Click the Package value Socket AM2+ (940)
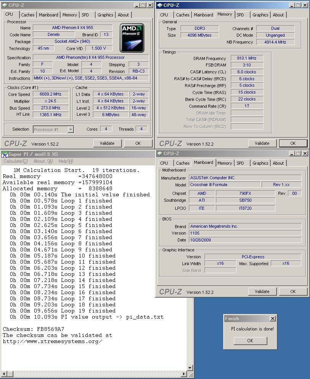Viewport: 310px width, 379px height. coord(72,41)
